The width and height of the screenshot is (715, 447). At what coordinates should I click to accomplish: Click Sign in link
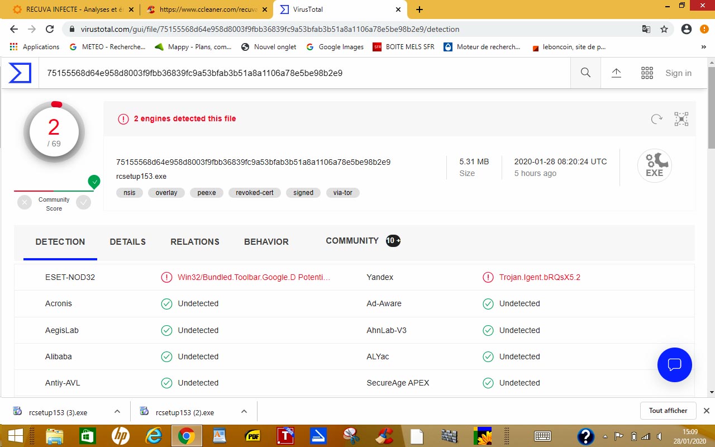pyautogui.click(x=678, y=73)
